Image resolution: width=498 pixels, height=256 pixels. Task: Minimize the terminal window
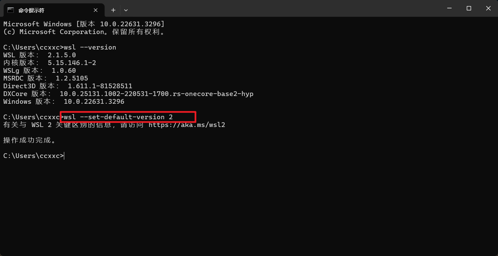(449, 8)
